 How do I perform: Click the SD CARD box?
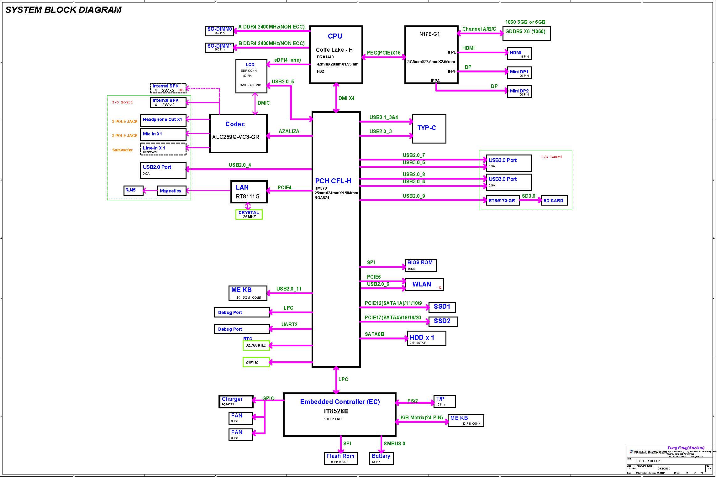tap(554, 201)
